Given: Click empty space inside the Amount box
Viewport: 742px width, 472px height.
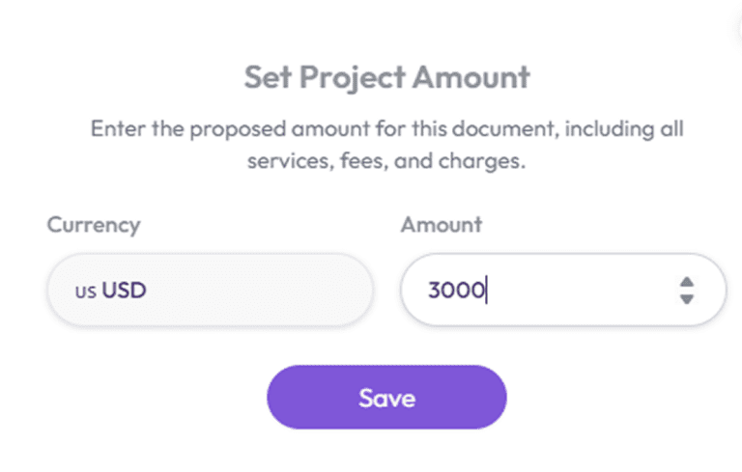Looking at the screenshot, I should 582,290.
